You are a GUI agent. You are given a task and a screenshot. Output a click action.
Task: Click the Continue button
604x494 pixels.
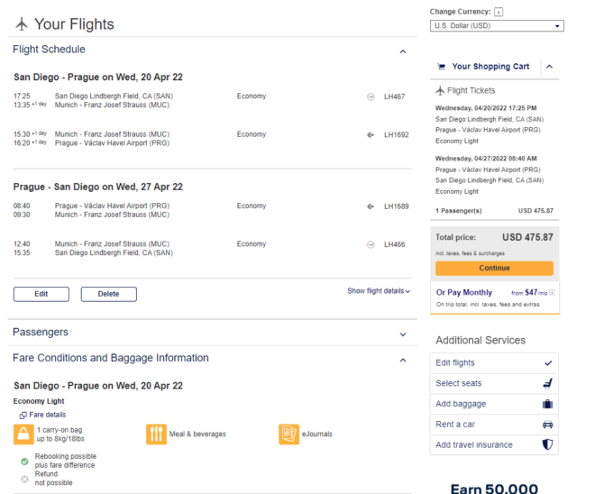pos(494,269)
